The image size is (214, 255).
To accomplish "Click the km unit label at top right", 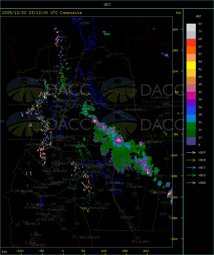I will click(x=178, y=12).
